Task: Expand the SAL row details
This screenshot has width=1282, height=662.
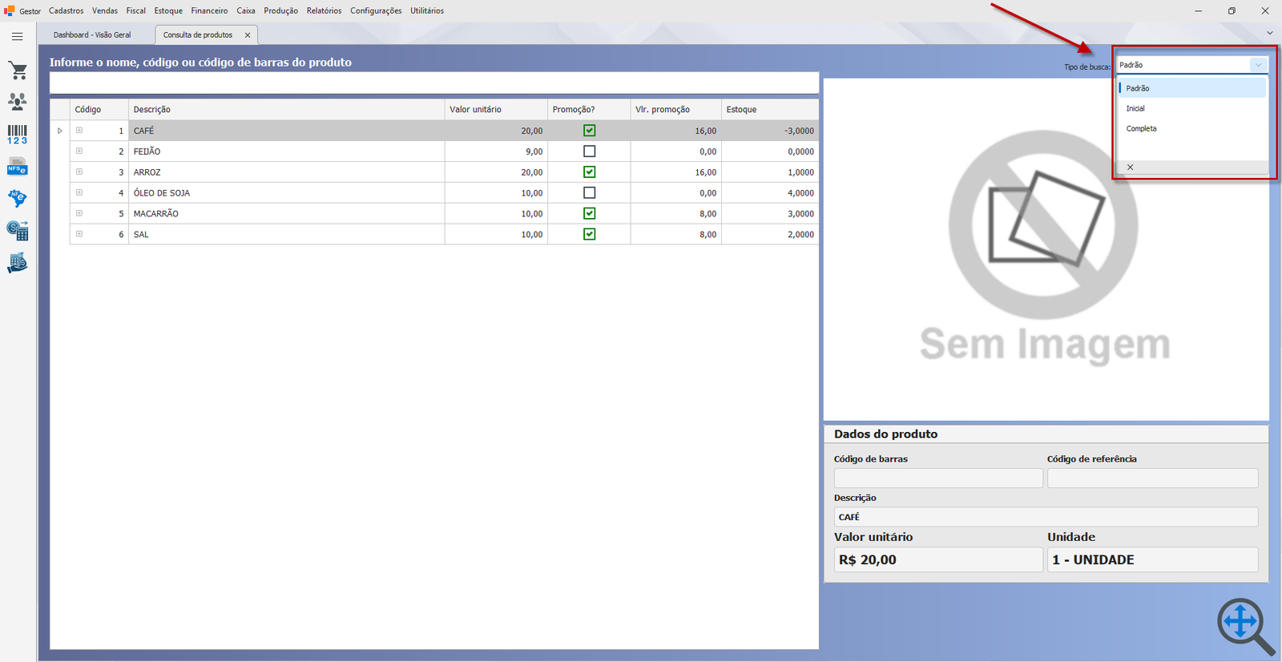Action: [79, 234]
